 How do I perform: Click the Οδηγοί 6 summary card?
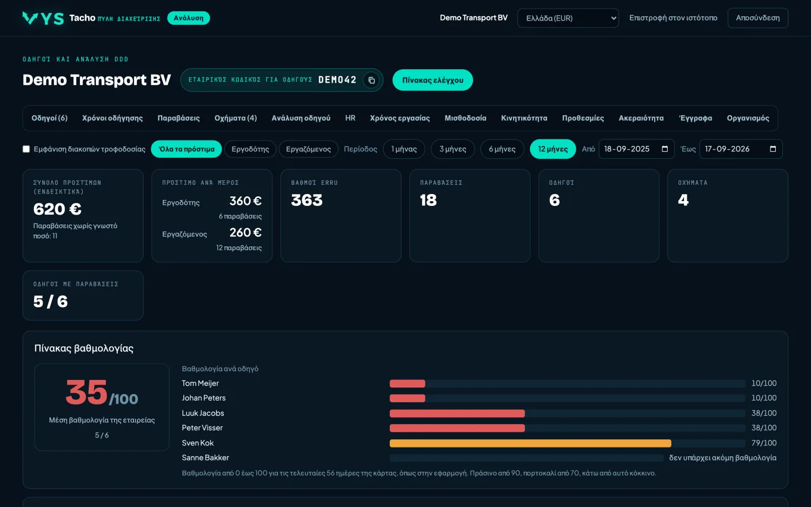(599, 216)
